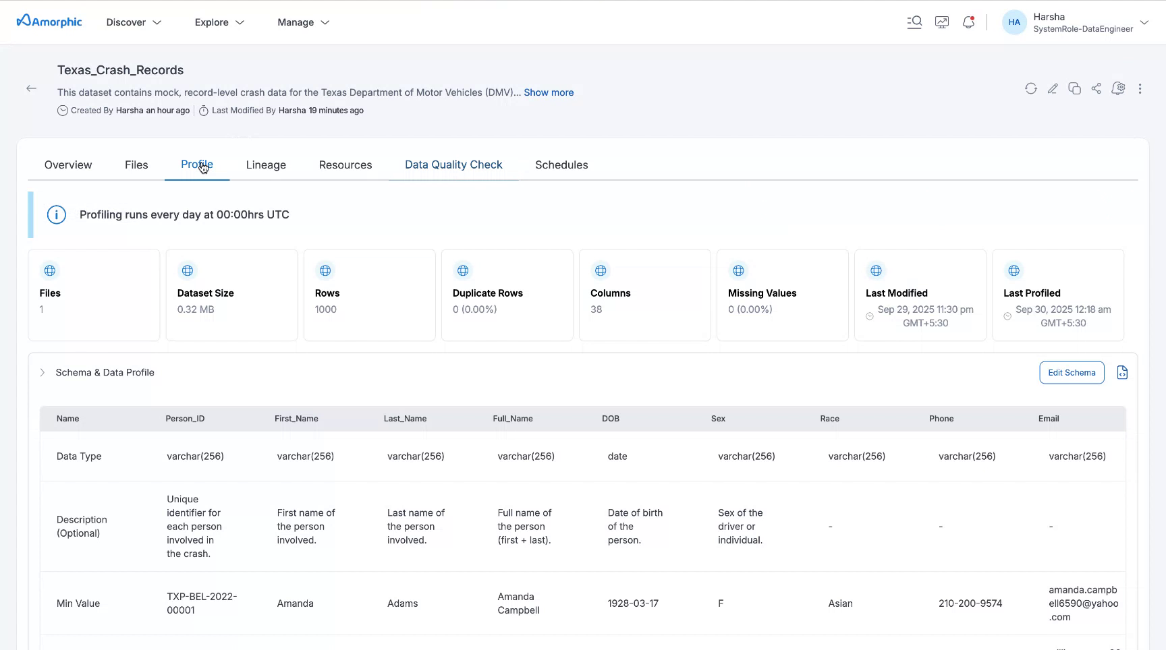
Task: Click the refresh dataset icon
Action: click(x=1030, y=88)
